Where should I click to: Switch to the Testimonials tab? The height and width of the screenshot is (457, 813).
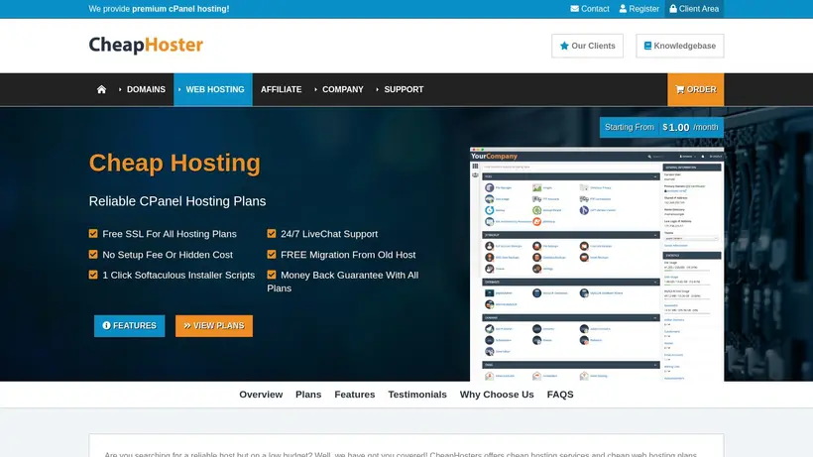point(417,395)
